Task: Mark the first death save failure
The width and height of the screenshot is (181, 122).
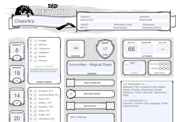Action: tap(160, 68)
